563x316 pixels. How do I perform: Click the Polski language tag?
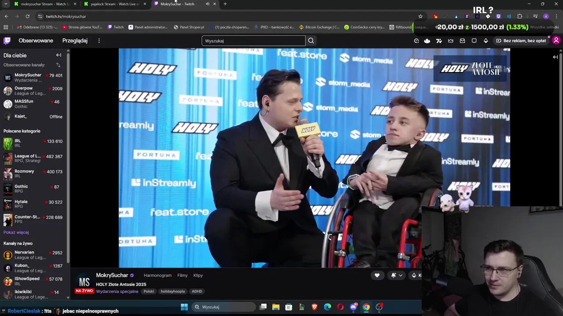[149, 291]
